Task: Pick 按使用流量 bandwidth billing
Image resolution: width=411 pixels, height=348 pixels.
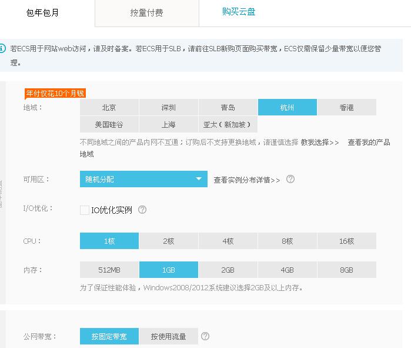Action: coord(168,336)
